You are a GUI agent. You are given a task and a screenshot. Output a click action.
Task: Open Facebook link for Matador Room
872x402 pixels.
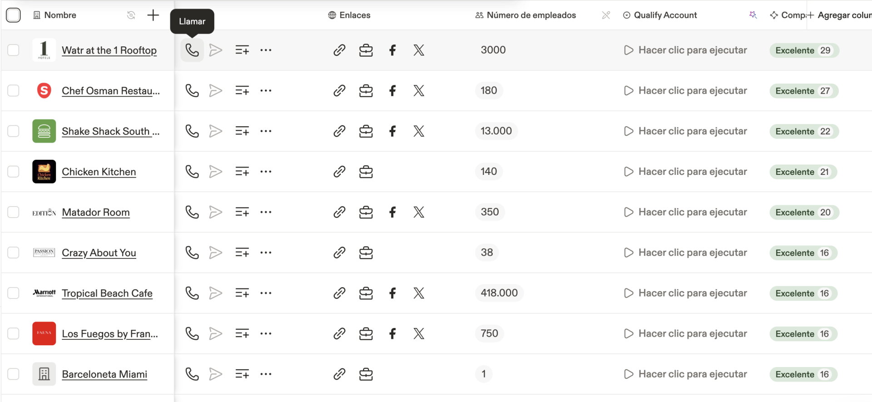point(392,212)
